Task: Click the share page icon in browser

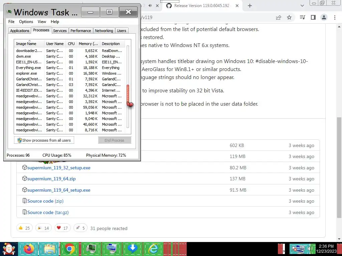Action: pyautogui.click(x=279, y=18)
